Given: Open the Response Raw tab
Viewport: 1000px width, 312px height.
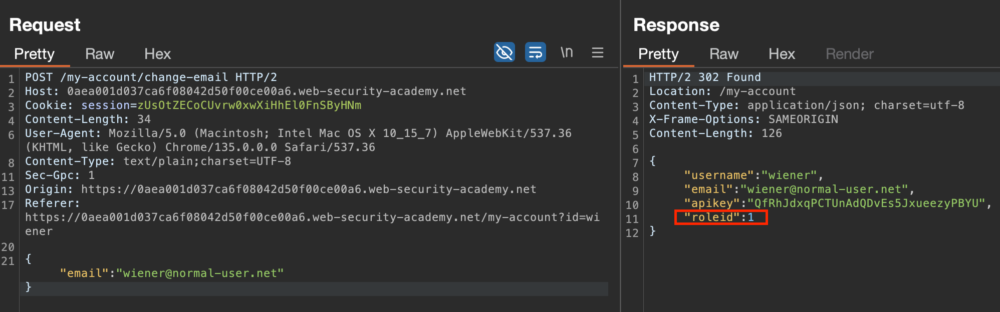Looking at the screenshot, I should coord(723,54).
